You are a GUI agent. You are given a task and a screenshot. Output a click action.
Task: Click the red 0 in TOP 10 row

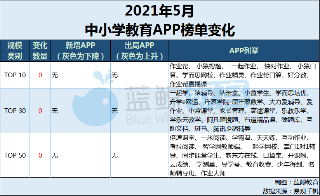click(x=40, y=75)
